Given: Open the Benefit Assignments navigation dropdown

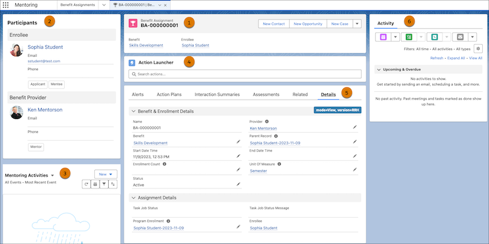Looking at the screenshot, I should [104, 5].
